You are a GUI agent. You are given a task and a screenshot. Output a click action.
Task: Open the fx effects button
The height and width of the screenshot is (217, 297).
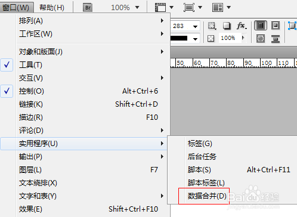[x=242, y=26]
